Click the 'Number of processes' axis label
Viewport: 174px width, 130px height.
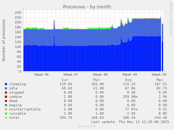coord(4,40)
